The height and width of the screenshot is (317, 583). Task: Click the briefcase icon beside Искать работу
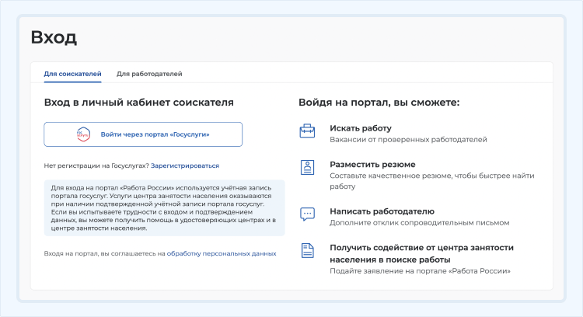pos(307,131)
